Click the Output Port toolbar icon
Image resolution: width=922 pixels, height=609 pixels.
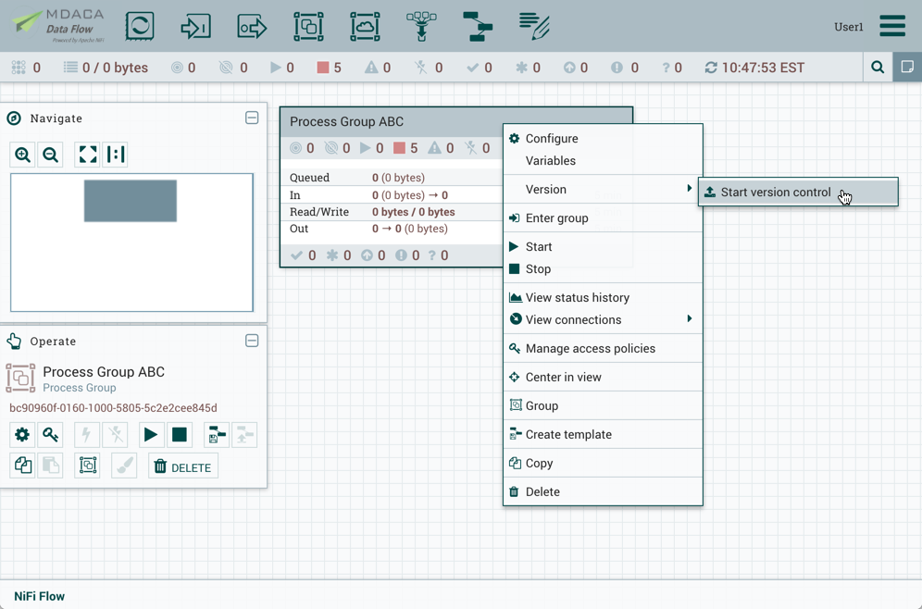tap(252, 27)
